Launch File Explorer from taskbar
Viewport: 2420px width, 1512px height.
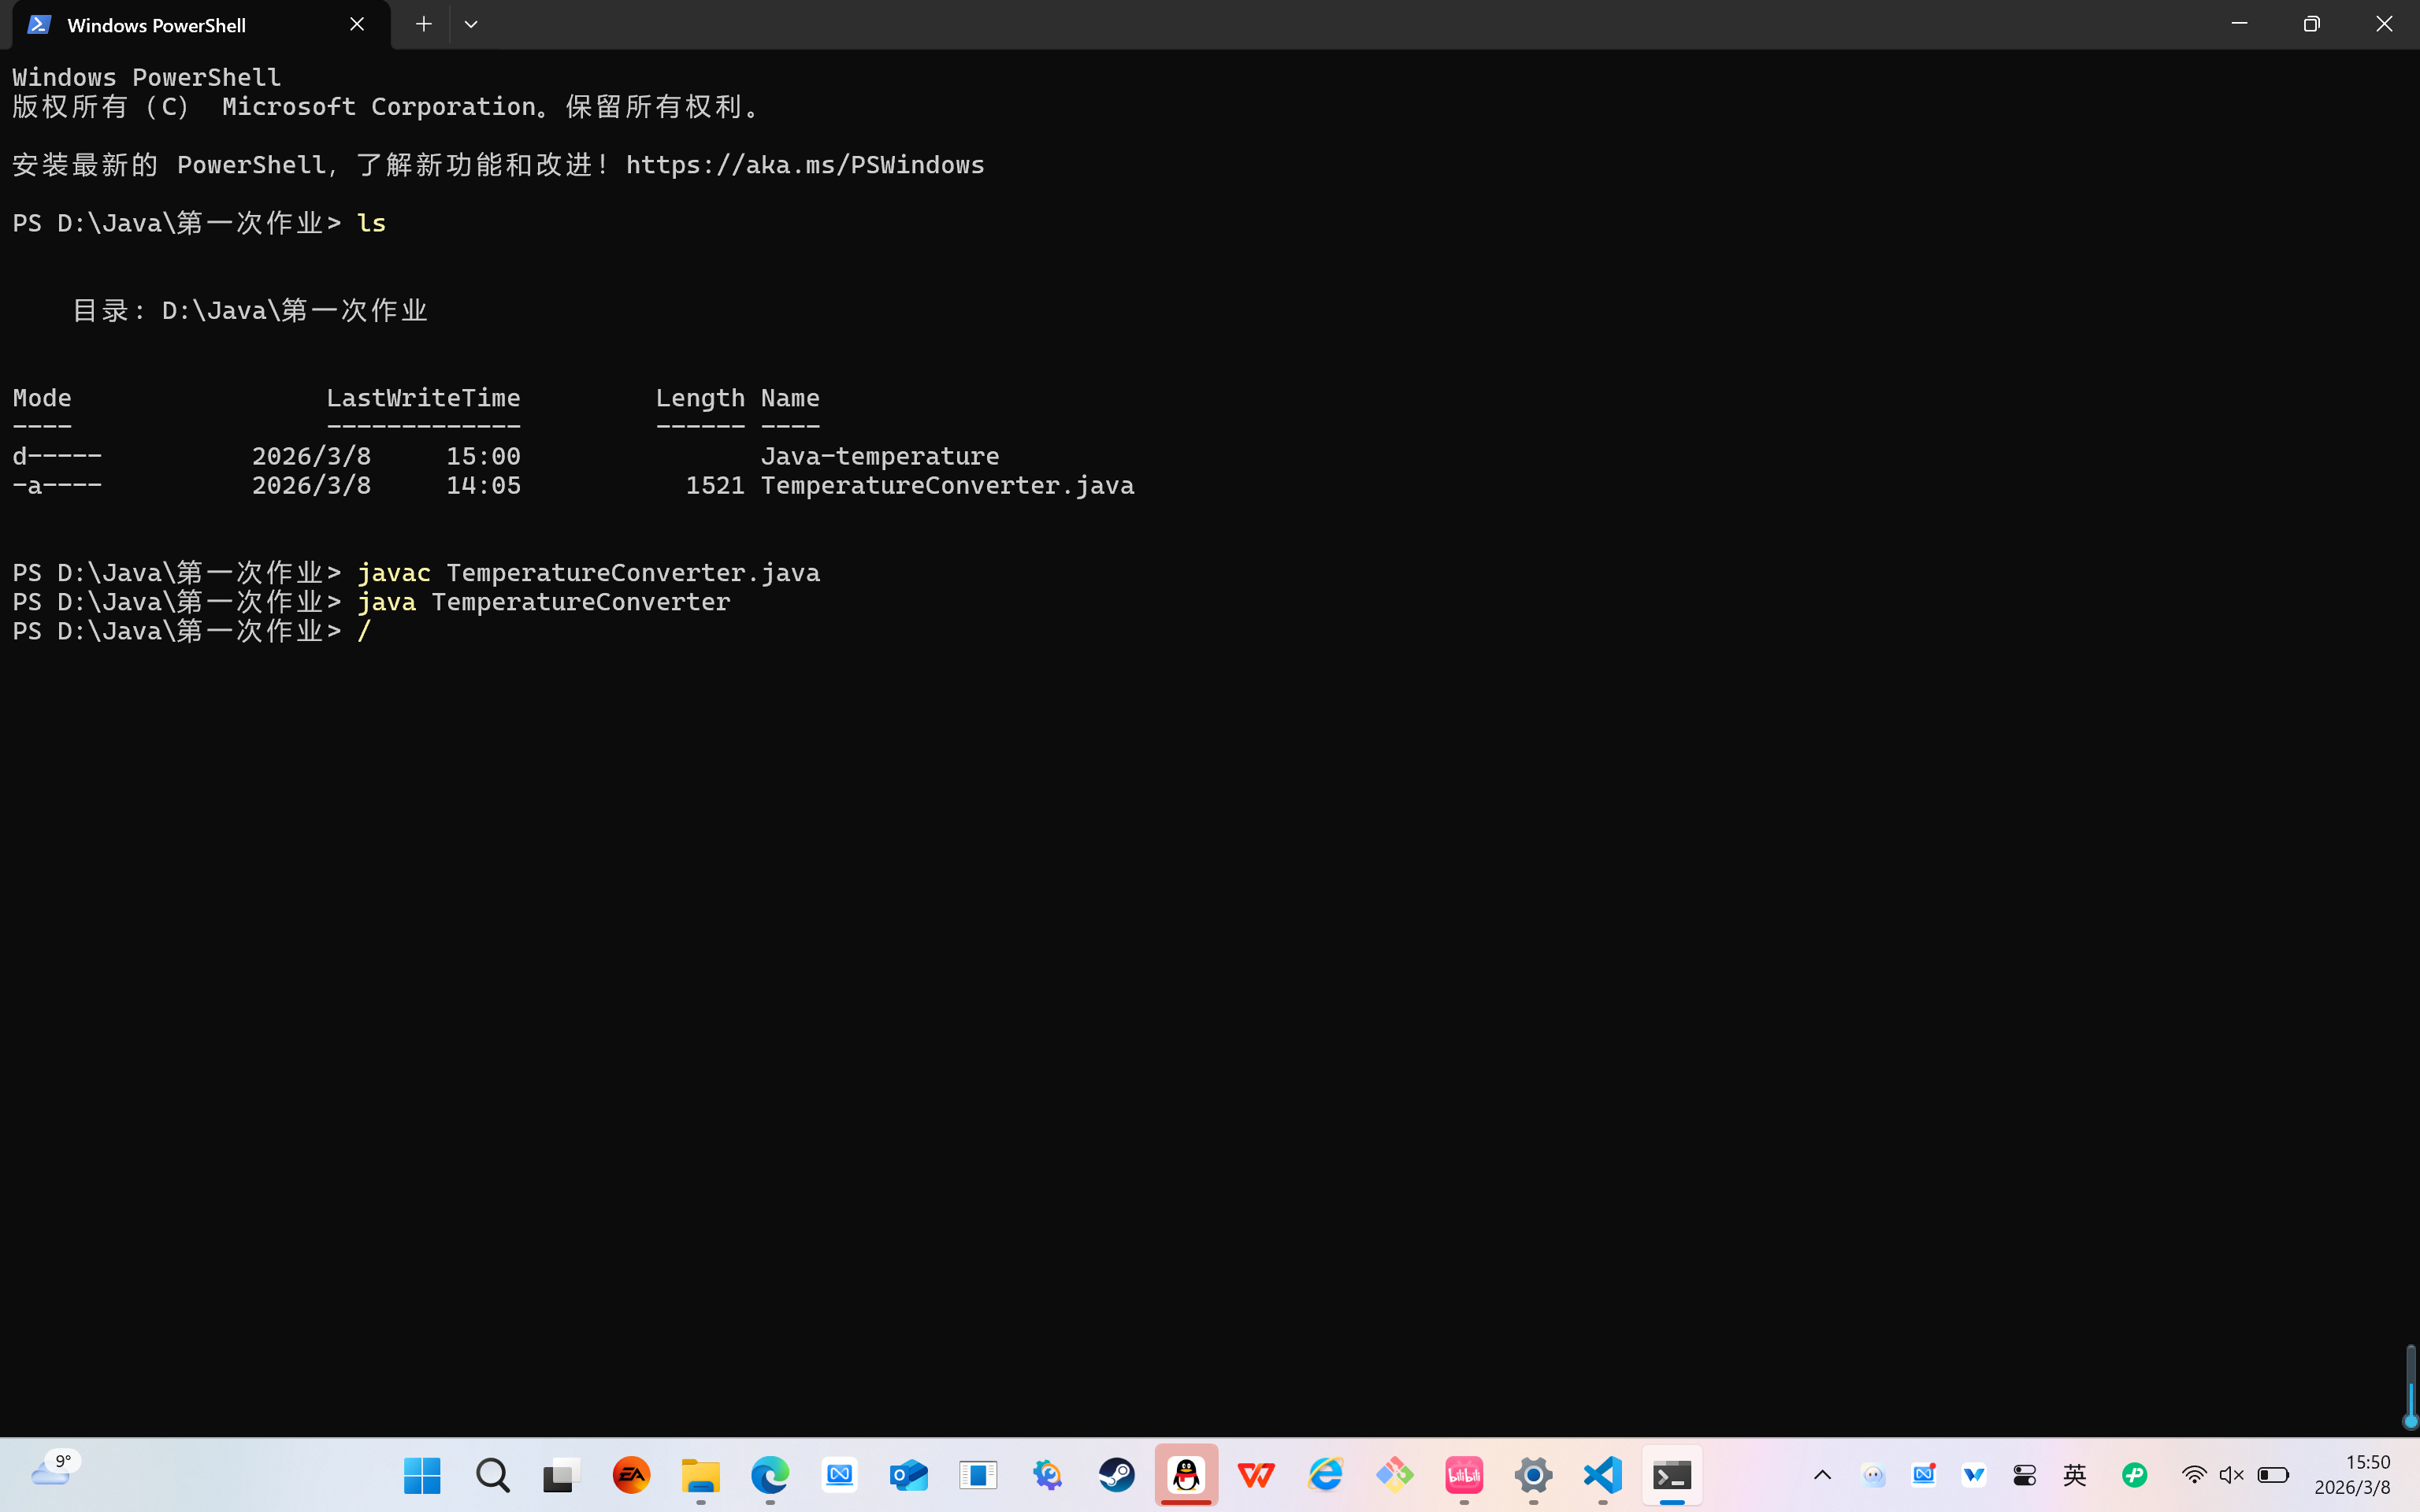[700, 1475]
